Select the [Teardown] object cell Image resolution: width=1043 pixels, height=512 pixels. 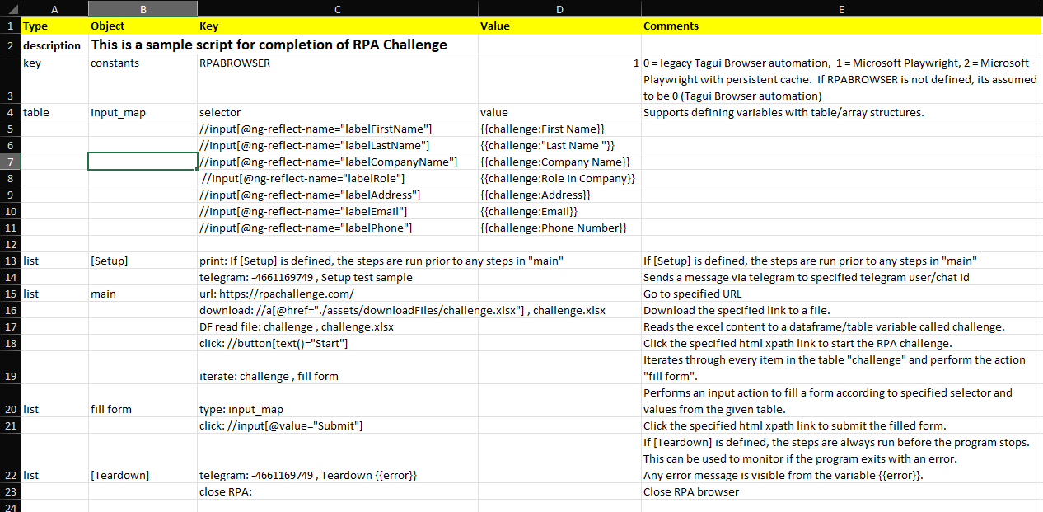142,476
